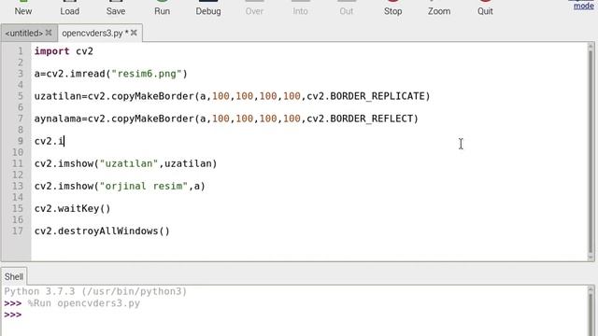598x336 pixels.
Task: Click BORDER_REFLECT on line 7
Action: tap(372, 119)
